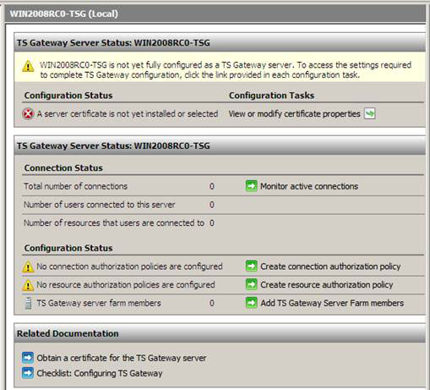The image size is (430, 390).
Task: Open Monitor active connections
Action: [309, 186]
